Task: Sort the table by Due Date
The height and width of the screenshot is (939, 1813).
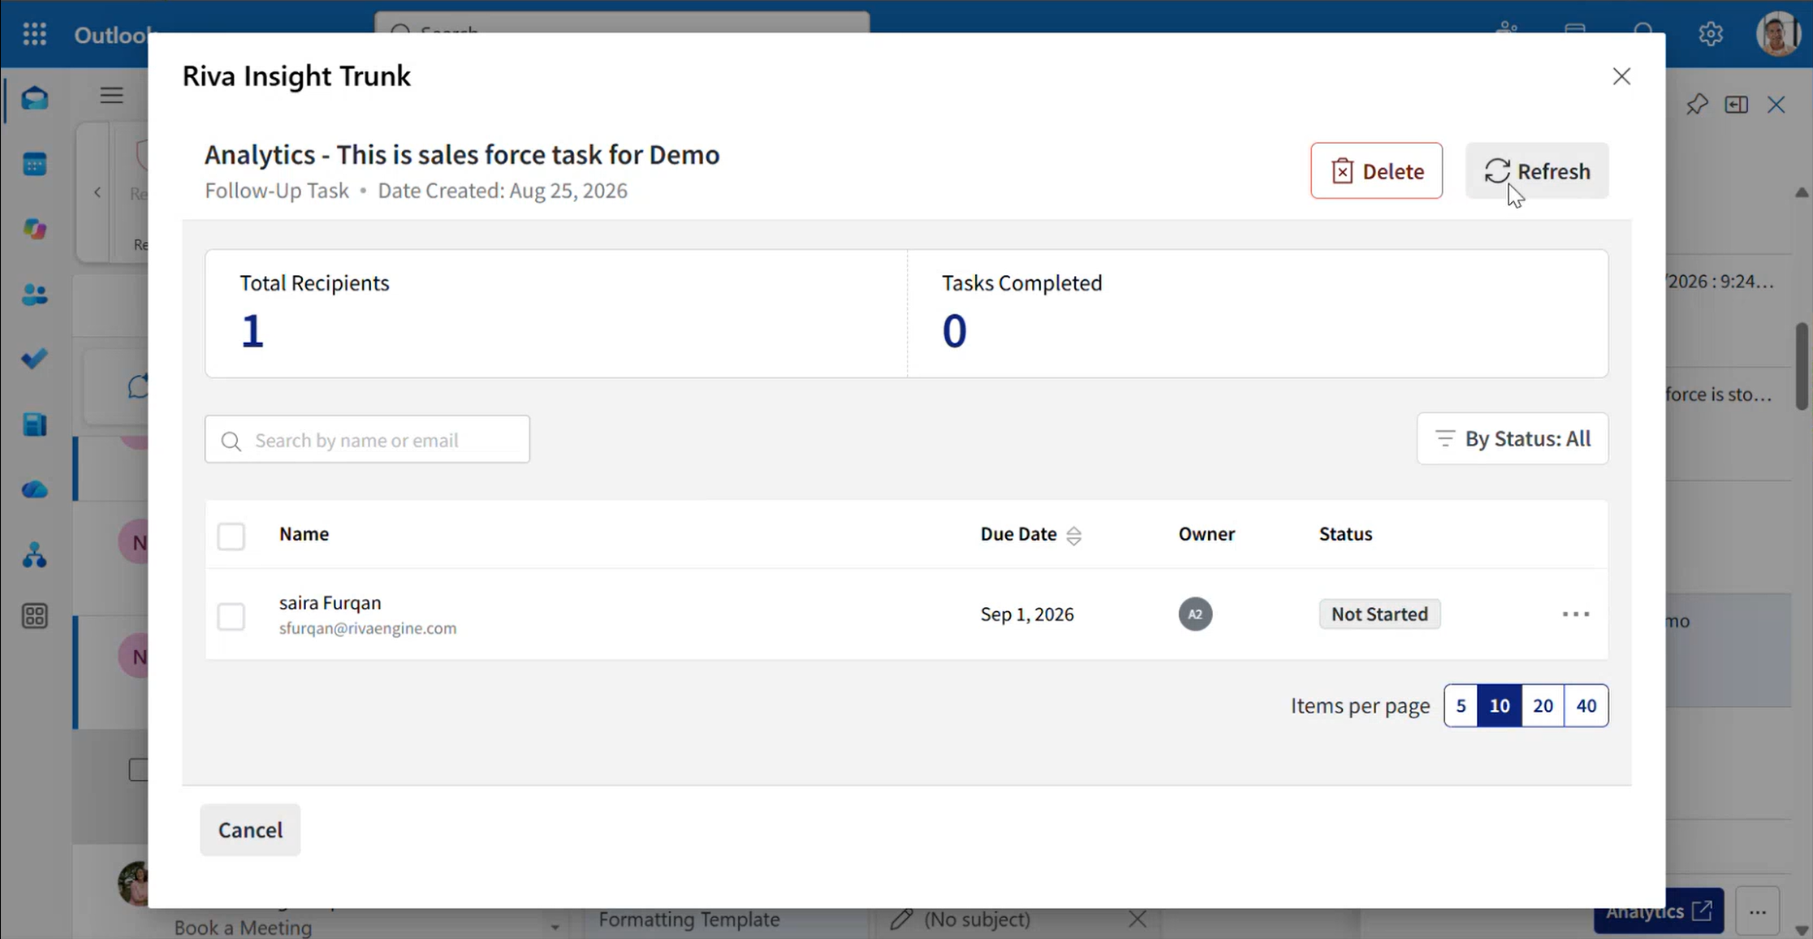Action: coord(1073,536)
